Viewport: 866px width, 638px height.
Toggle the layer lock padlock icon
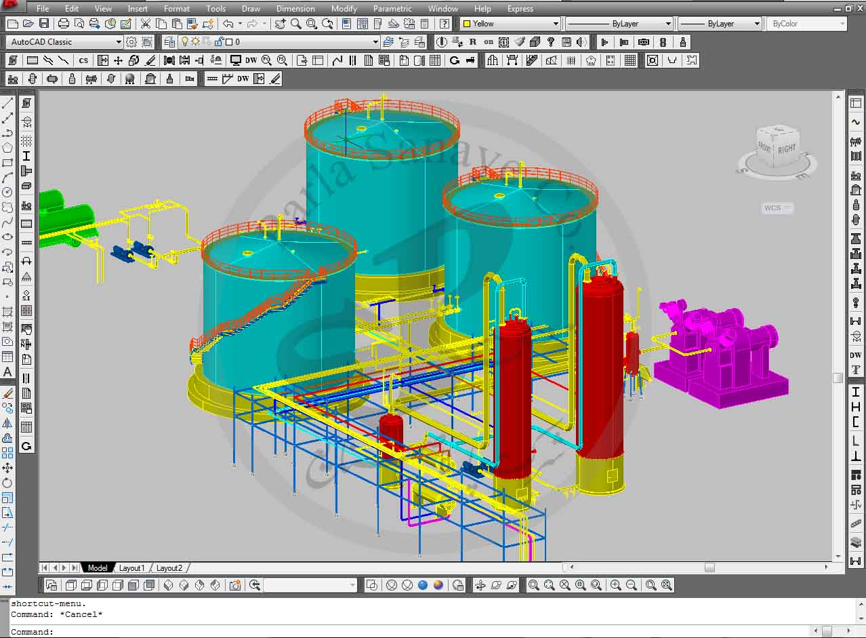pos(218,42)
